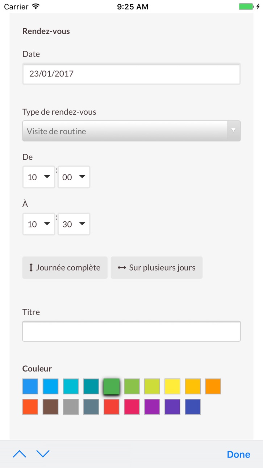Toggle Journée complète all-day option
Viewport: 263px width, 468px height.
(65, 268)
